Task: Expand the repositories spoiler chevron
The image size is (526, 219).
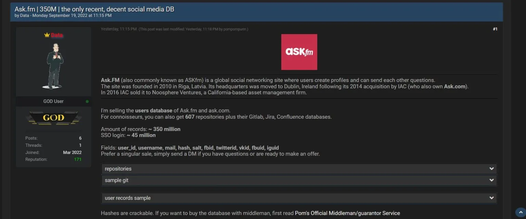Action: pos(491,169)
